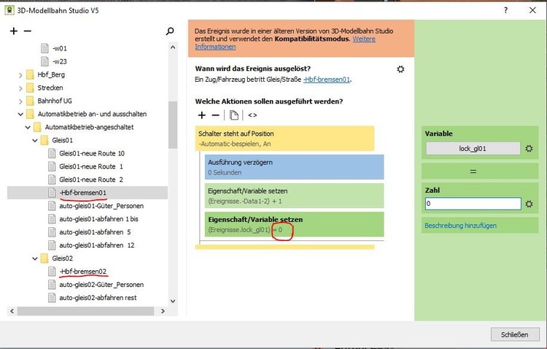Click 'Beschreibung hinzufügen' link
547x349 pixels.
coord(460,226)
